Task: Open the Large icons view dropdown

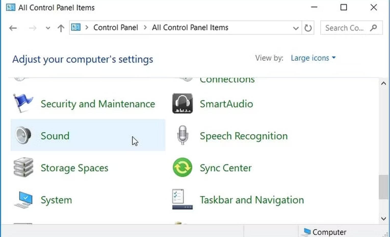Action: [x=313, y=58]
